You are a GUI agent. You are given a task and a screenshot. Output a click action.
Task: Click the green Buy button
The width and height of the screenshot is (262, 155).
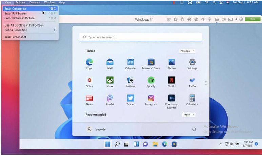pyautogui.click(x=253, y=19)
